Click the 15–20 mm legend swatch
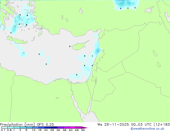Viewport: 170px width, 131px height. 42,128
